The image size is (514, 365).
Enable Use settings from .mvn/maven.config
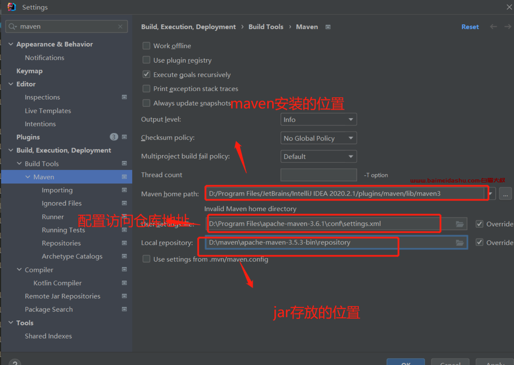(146, 259)
